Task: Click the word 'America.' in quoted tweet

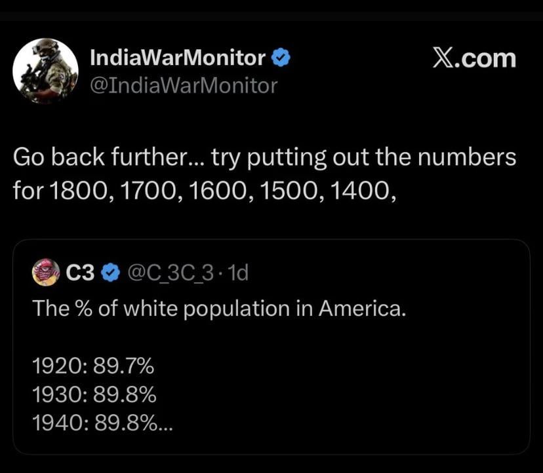Action: [x=363, y=307]
